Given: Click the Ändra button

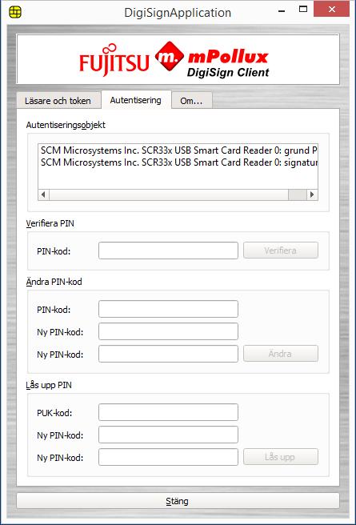Looking at the screenshot, I should pyautogui.click(x=281, y=354).
